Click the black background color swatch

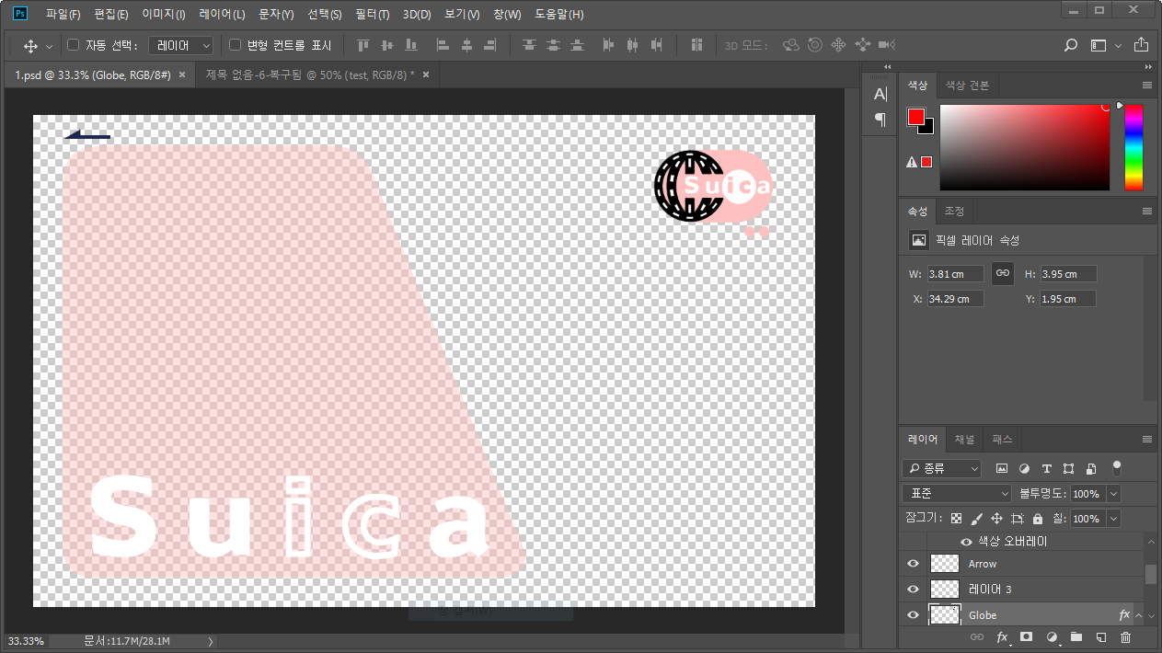tap(928, 128)
